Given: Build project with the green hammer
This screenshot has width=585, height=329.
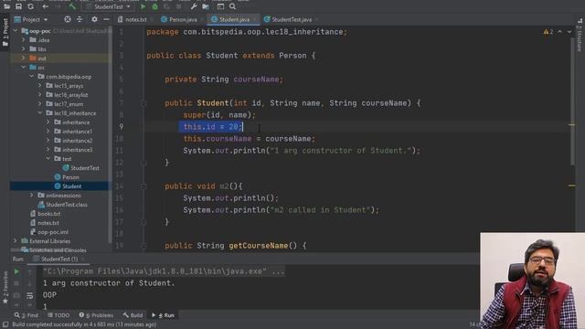Looking at the screenshot, I should 72,6.
